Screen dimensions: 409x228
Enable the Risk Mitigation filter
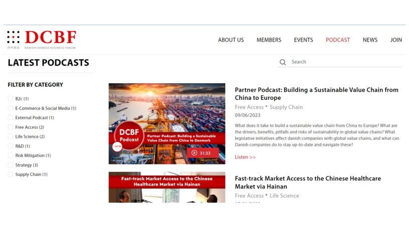11,155
